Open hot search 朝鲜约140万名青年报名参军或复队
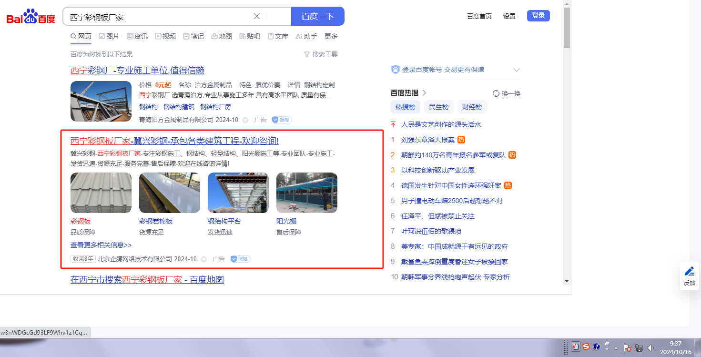Image resolution: width=701 pixels, height=357 pixels. (453, 155)
